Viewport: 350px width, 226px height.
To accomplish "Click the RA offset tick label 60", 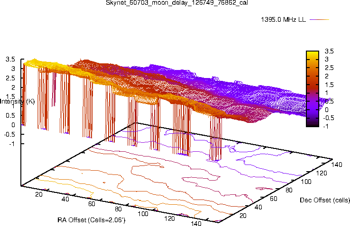I will (x=92, y=204).
